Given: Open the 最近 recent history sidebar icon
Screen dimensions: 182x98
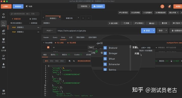Looking at the screenshot, I should tap(4, 15).
